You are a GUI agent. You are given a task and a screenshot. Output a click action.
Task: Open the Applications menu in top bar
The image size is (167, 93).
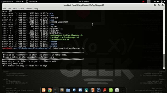click(x=7, y=2)
